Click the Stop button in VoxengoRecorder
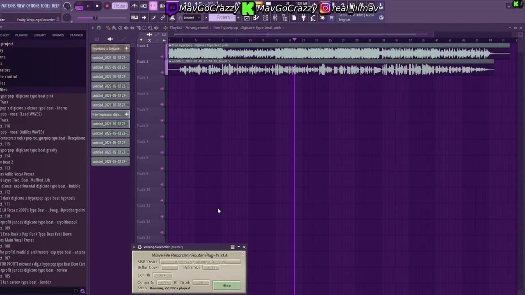 point(227,286)
